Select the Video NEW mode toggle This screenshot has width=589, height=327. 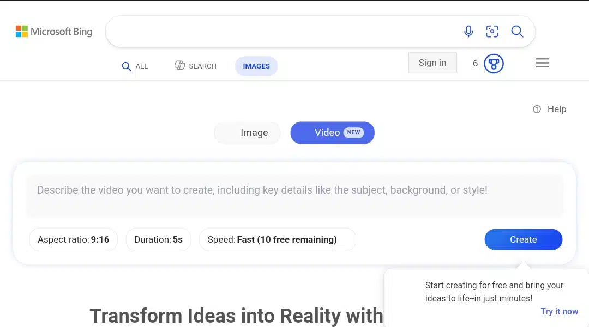[333, 133]
